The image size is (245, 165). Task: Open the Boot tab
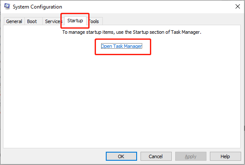coord(32,21)
